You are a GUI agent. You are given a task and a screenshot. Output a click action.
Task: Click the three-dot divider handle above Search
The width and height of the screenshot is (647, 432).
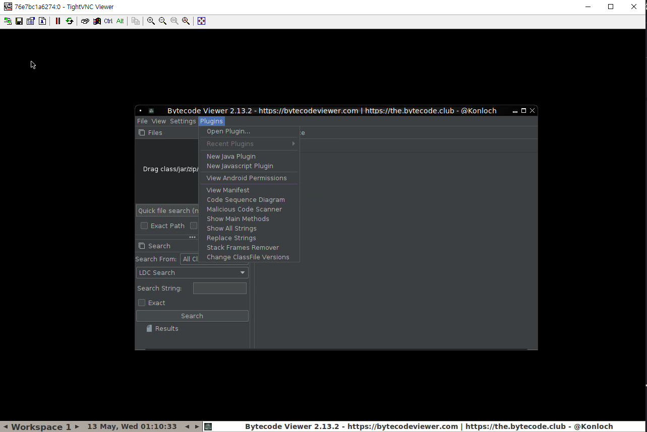[x=192, y=237]
